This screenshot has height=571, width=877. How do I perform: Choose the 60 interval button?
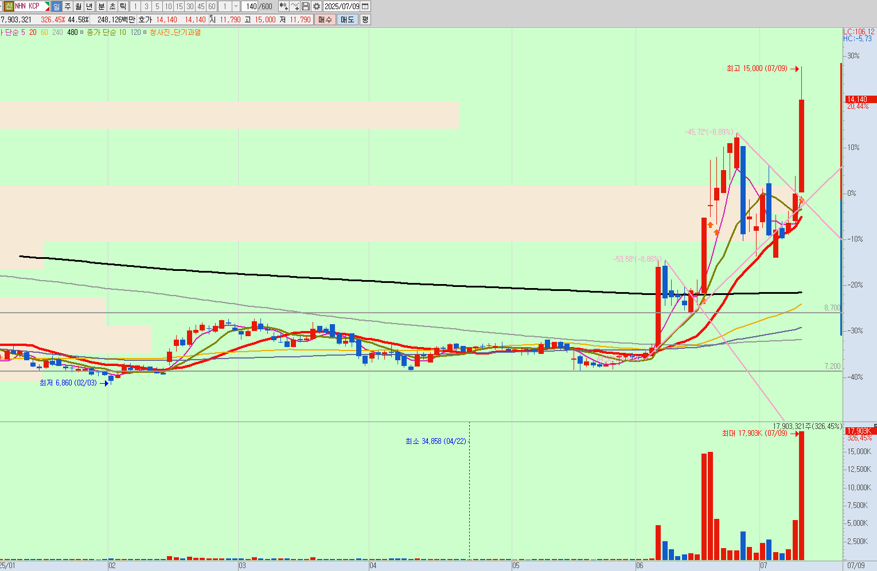tap(212, 6)
